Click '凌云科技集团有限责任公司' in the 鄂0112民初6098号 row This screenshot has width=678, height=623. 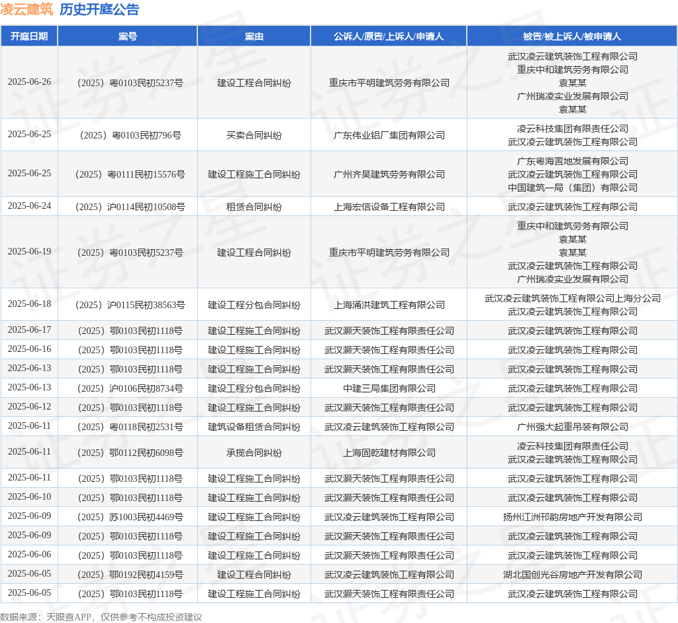[x=573, y=446]
